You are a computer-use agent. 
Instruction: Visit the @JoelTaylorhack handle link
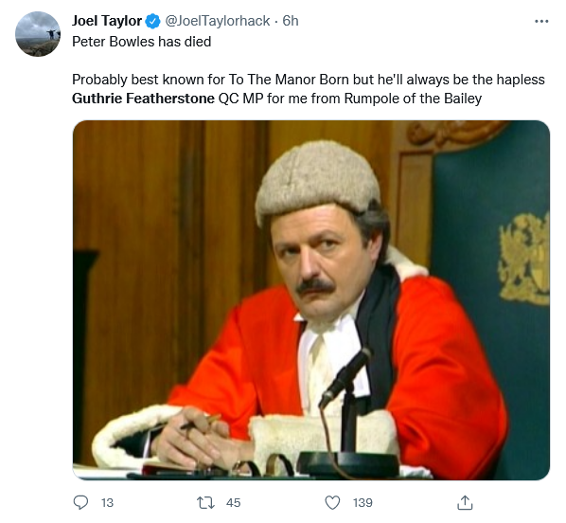[x=218, y=21]
